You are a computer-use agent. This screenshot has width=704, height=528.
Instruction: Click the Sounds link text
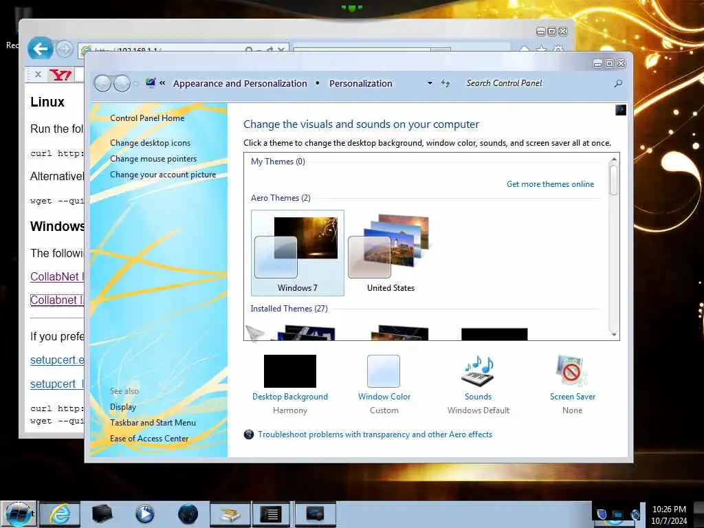[478, 397]
